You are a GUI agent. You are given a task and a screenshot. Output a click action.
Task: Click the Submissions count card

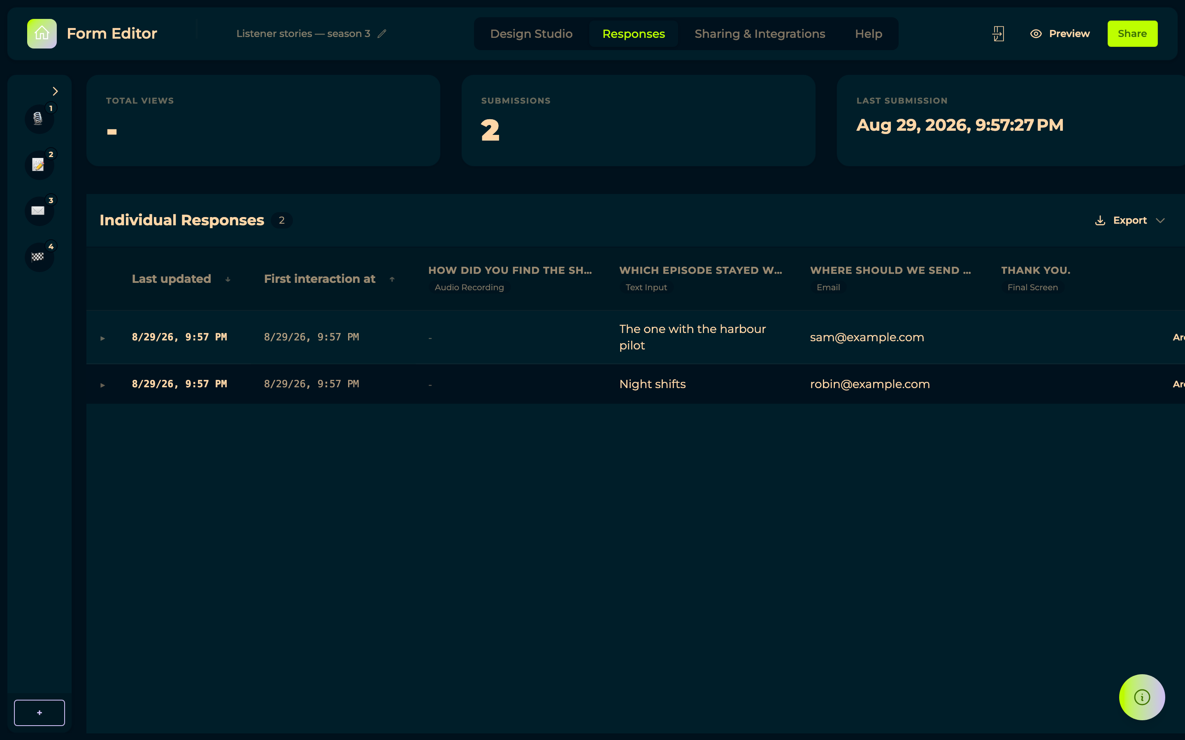tap(638, 120)
